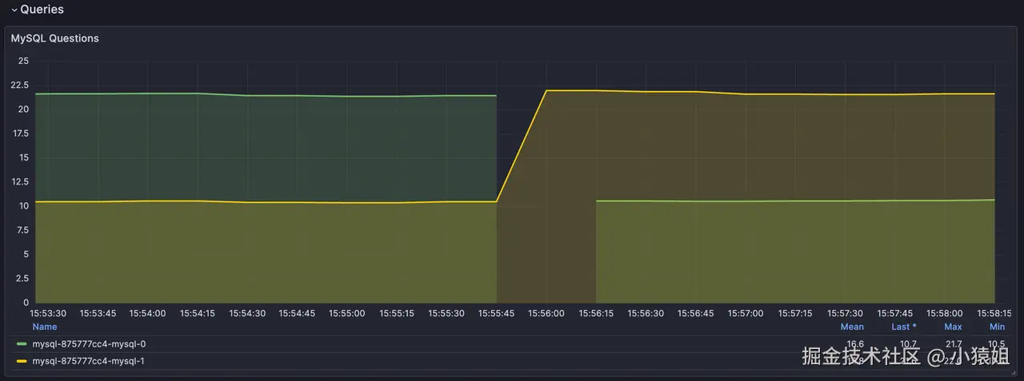
Task: Open the green mysql-0 series color swatch
Action: 22,344
